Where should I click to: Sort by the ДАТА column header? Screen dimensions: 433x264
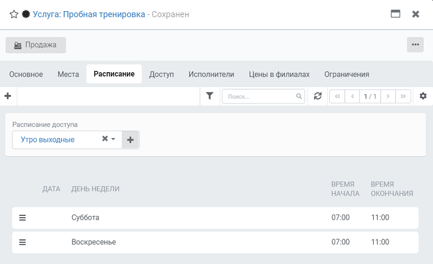pos(51,189)
